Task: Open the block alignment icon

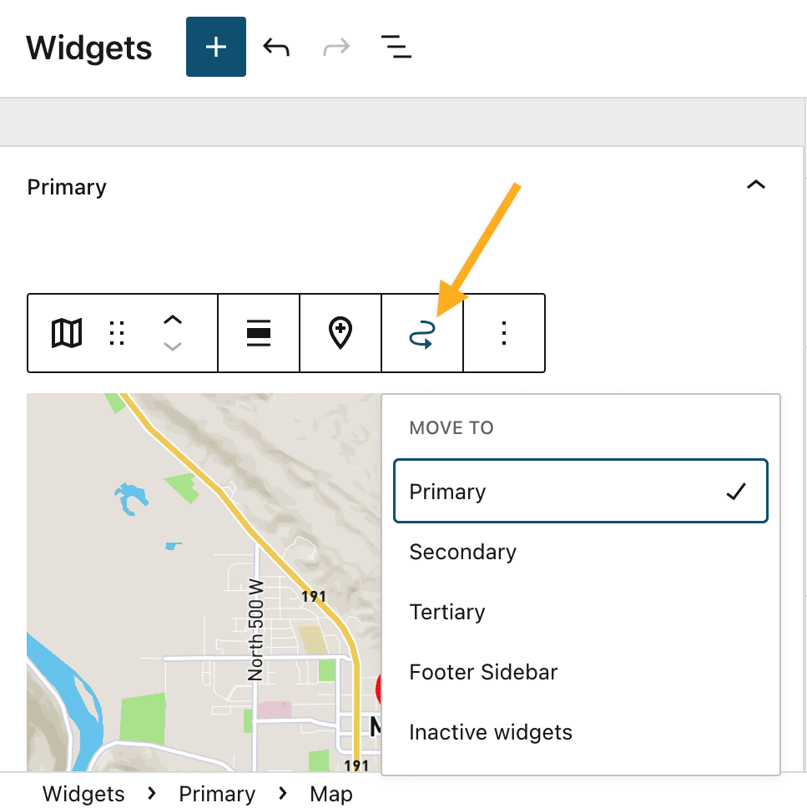Action: pos(258,332)
